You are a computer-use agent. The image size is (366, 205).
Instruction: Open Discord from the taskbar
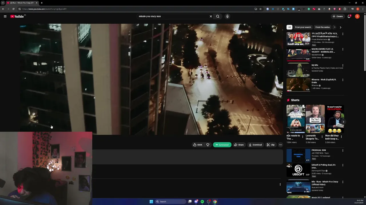(x=196, y=202)
